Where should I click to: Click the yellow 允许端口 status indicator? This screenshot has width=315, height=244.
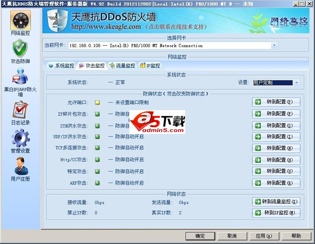97,103
